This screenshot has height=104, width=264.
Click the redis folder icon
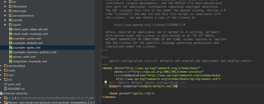(6, 70)
